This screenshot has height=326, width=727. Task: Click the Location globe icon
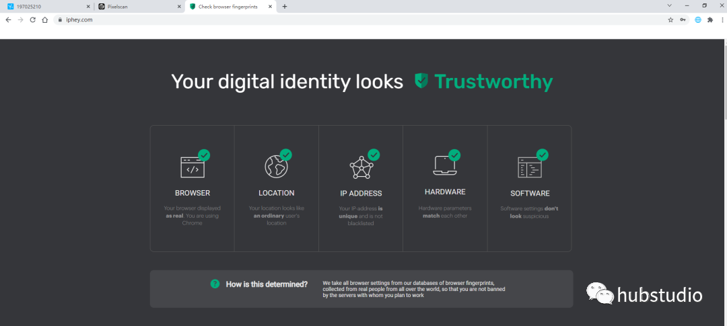276,167
